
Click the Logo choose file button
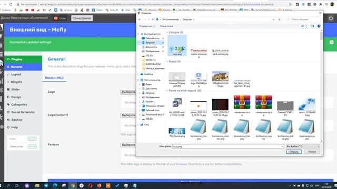tap(128, 92)
